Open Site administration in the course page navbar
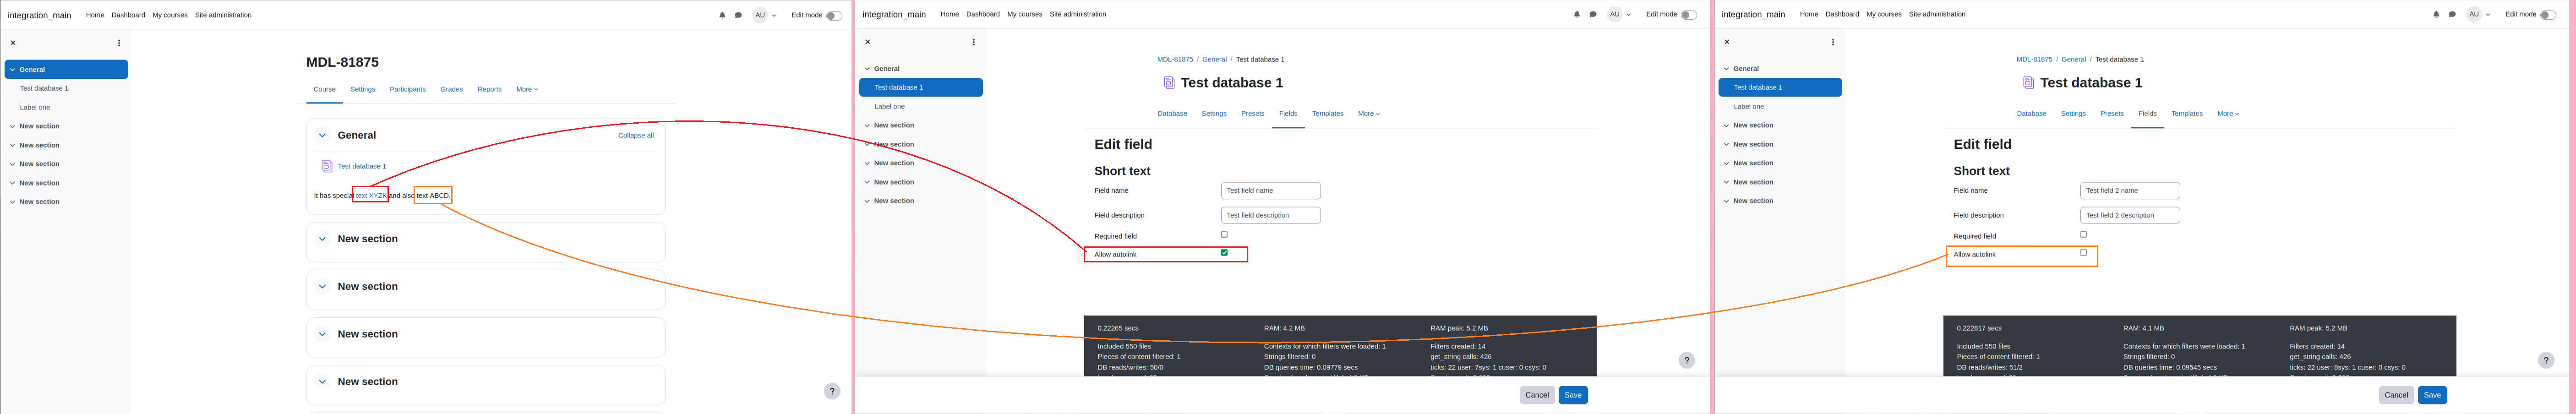Screen dimensions: 2576x414 coord(223,15)
